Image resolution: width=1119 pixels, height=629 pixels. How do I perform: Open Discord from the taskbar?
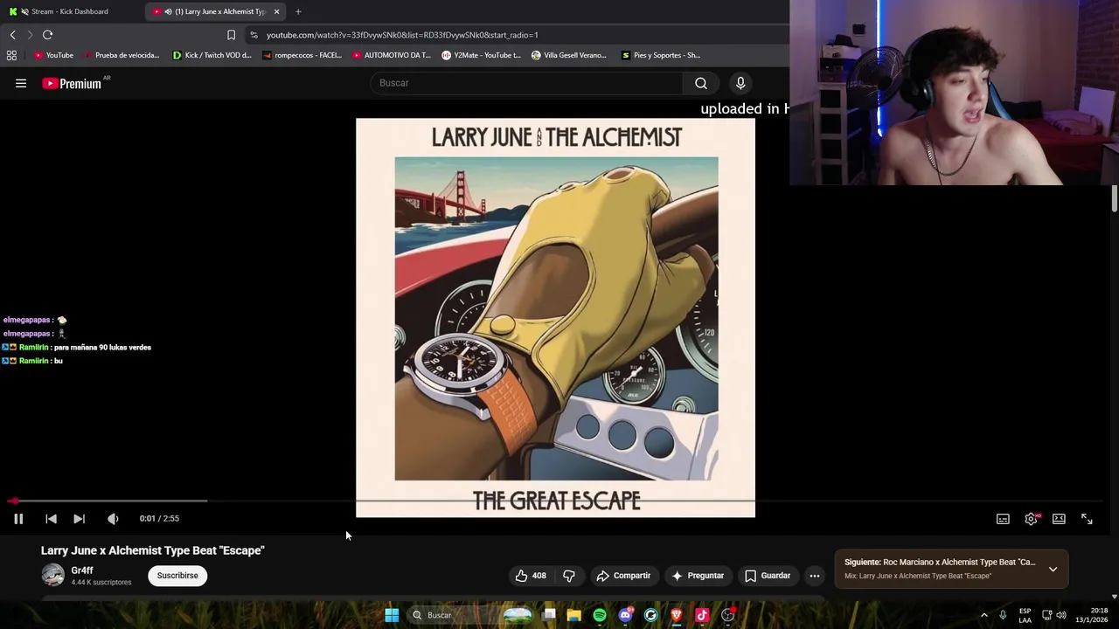click(x=625, y=615)
